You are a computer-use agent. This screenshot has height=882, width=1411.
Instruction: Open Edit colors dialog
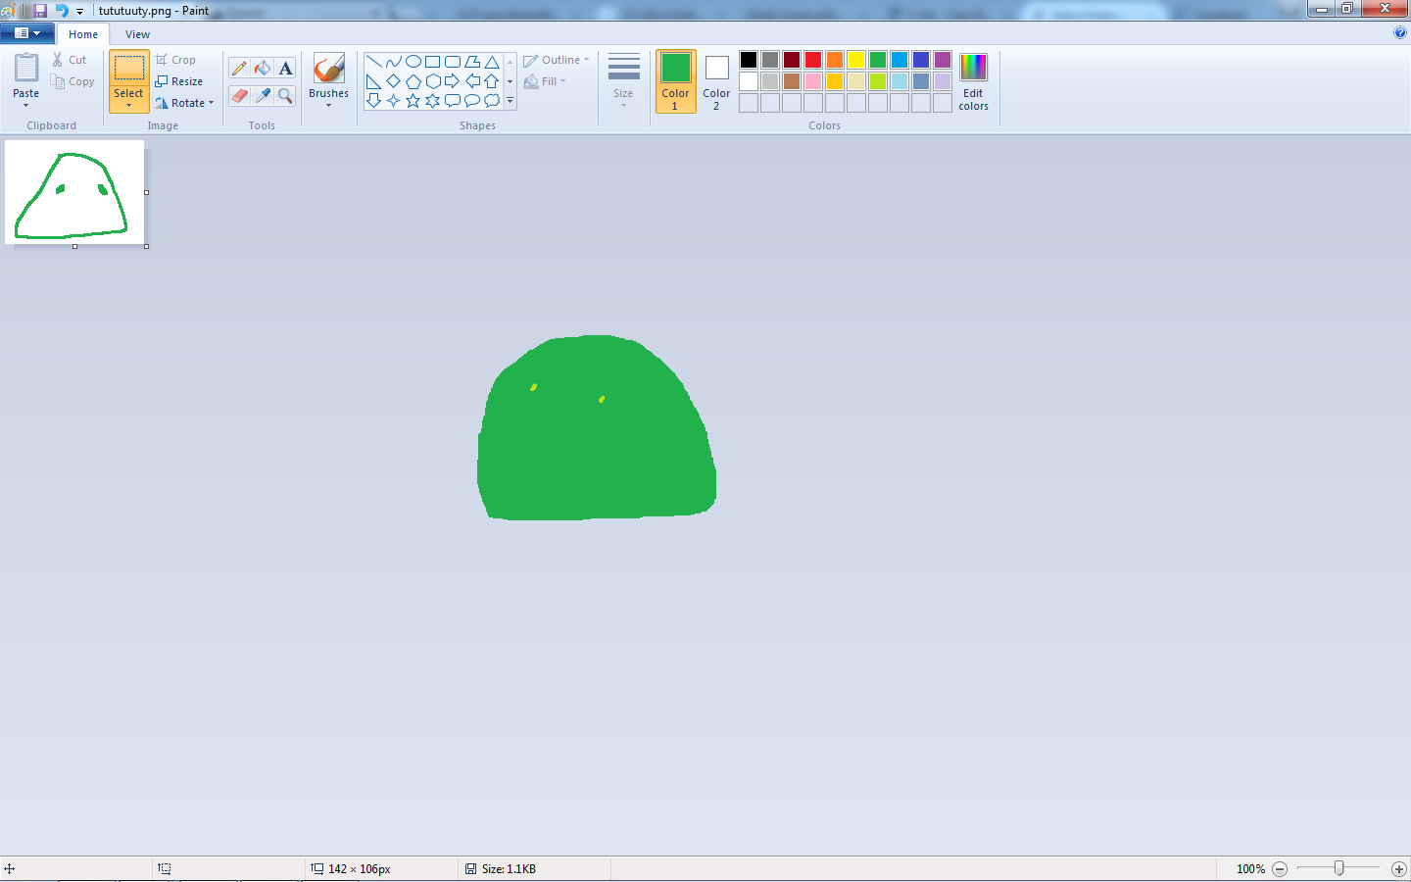click(973, 80)
